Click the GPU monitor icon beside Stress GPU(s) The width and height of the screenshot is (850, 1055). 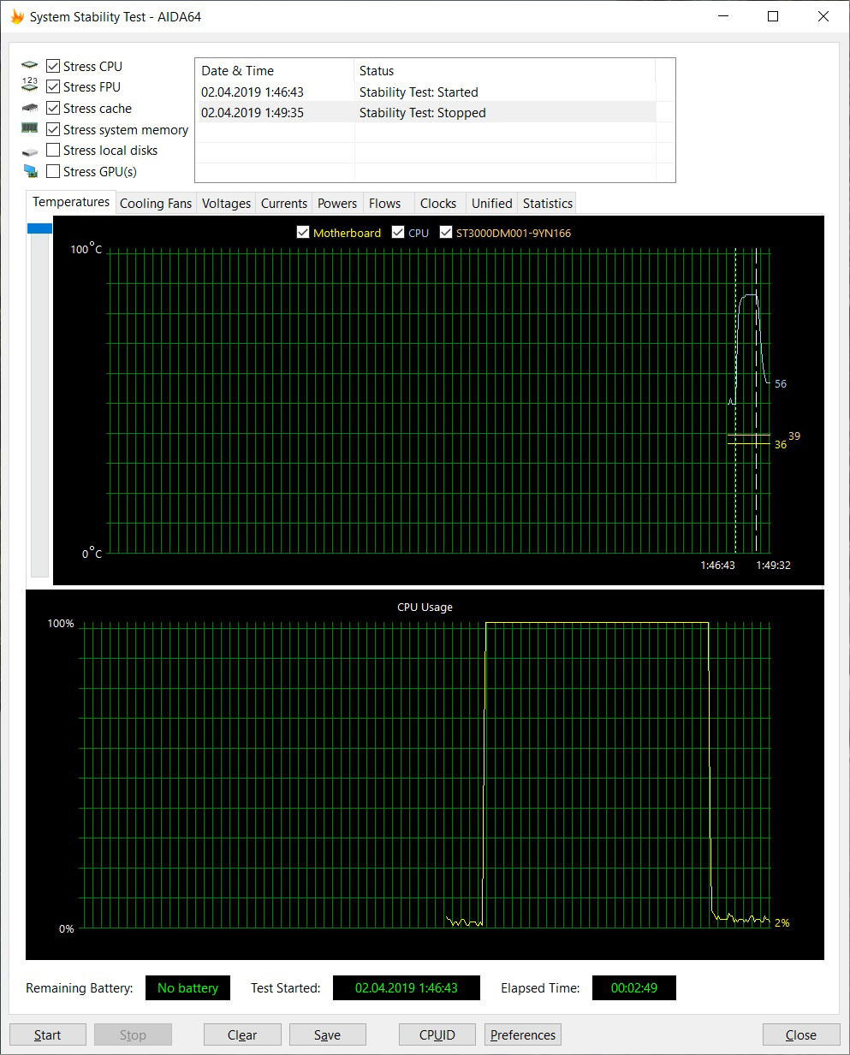tap(31, 172)
